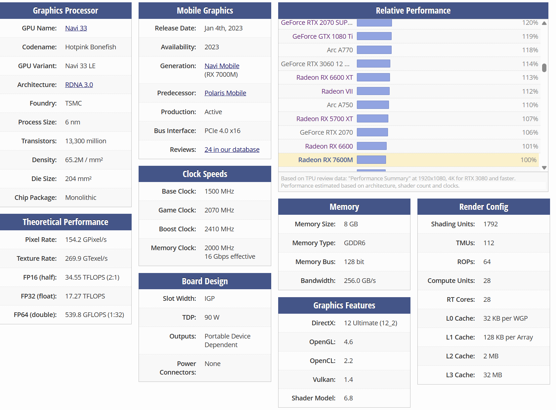
Task: Open the Navi 33 GPU link
Action: (x=76, y=28)
